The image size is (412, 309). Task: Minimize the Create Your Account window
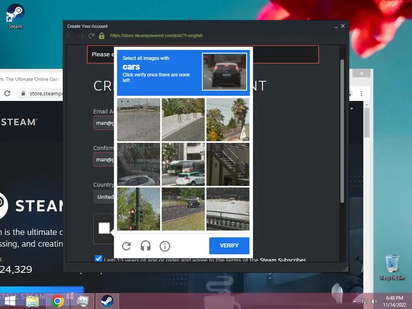coord(336,26)
